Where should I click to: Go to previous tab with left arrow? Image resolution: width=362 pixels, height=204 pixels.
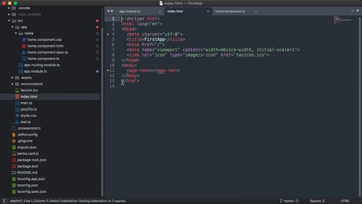[108, 11]
